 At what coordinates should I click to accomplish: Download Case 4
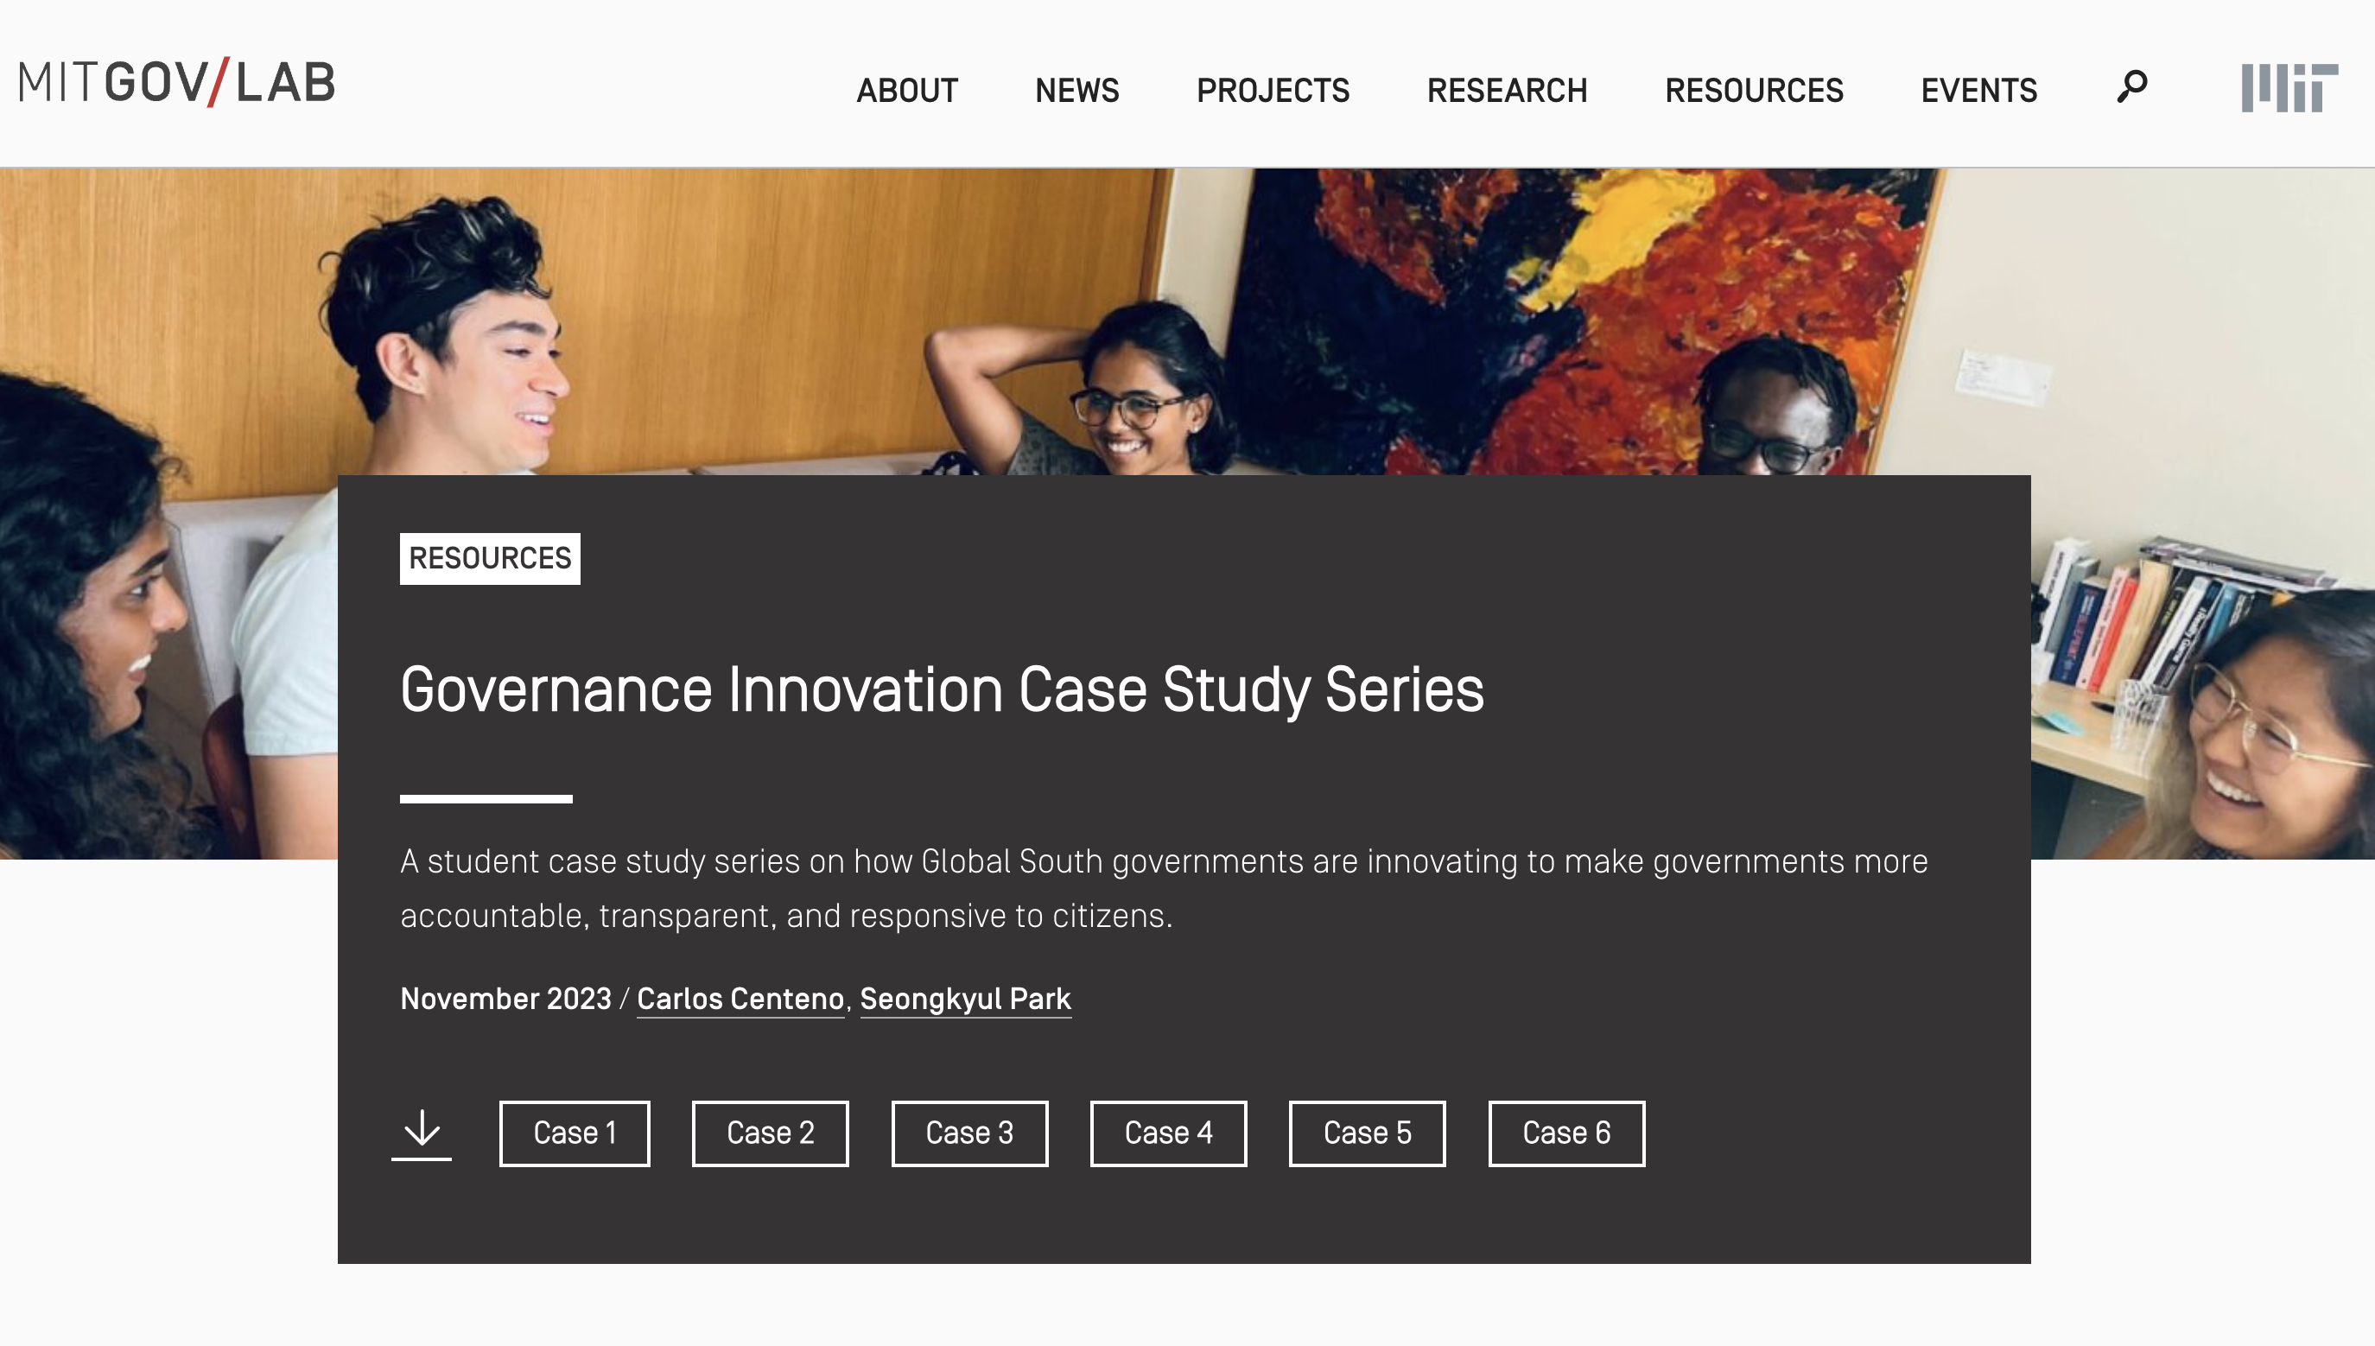(x=1167, y=1133)
